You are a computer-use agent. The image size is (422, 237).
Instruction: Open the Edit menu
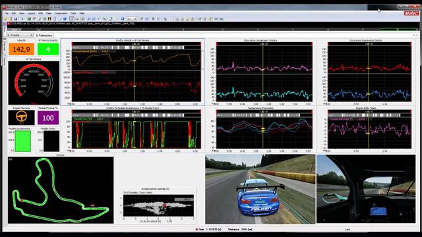13,13
